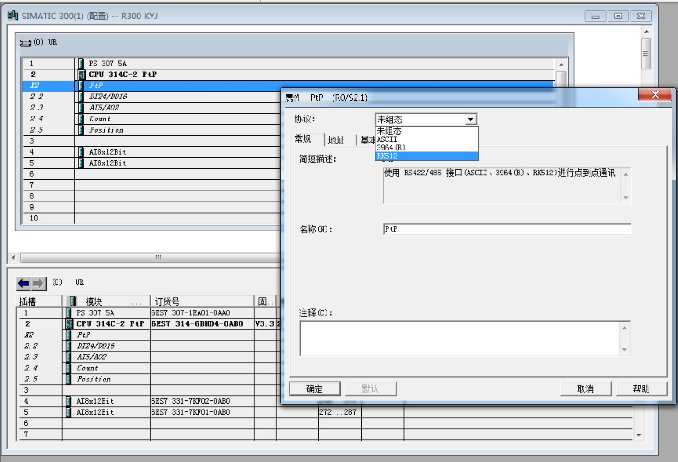
Task: Click the forward navigation arrow icon
Action: pyautogui.click(x=39, y=283)
